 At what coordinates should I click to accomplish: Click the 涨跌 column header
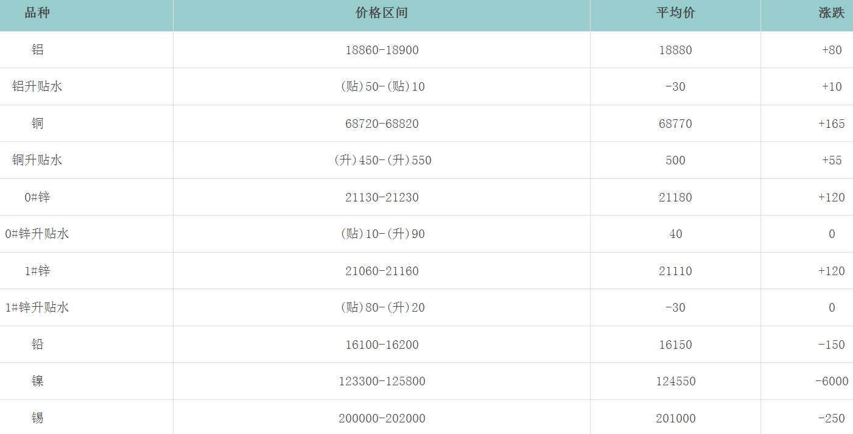click(831, 13)
